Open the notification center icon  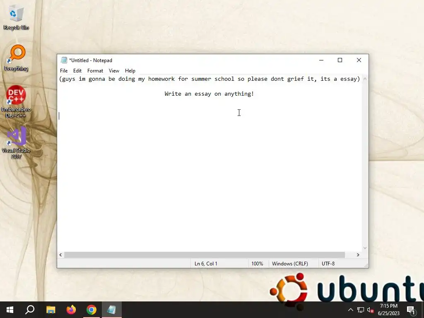click(411, 310)
